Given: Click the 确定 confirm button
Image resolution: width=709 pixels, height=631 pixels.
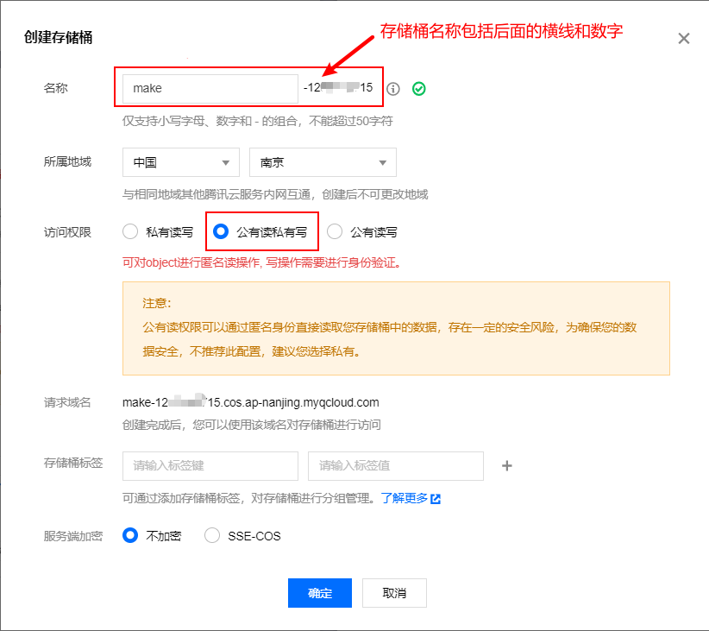Looking at the screenshot, I should click(320, 592).
